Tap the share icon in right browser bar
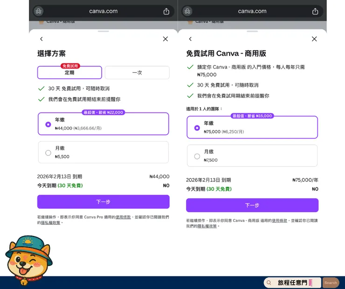Image resolution: width=345 pixels, height=289 pixels. click(315, 11)
